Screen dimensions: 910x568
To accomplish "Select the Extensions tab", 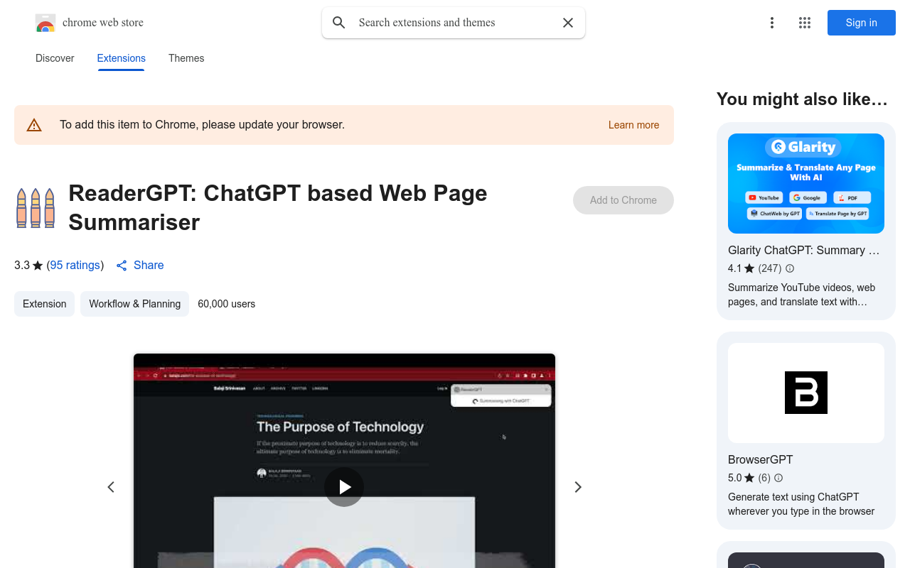I will (122, 58).
